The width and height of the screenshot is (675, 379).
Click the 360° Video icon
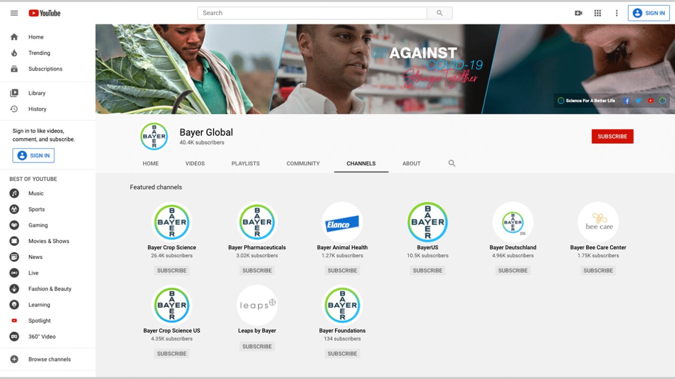(x=14, y=336)
